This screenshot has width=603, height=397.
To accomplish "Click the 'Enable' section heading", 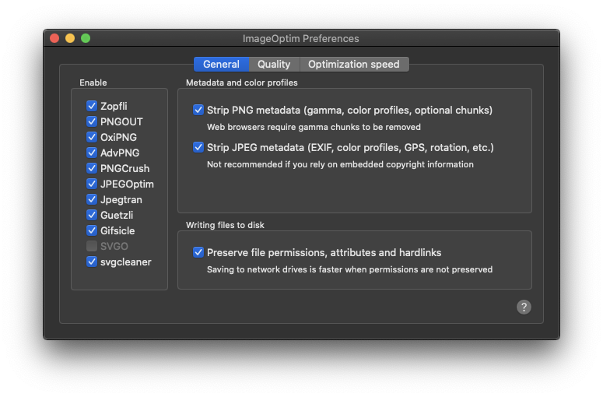I will pos(93,83).
